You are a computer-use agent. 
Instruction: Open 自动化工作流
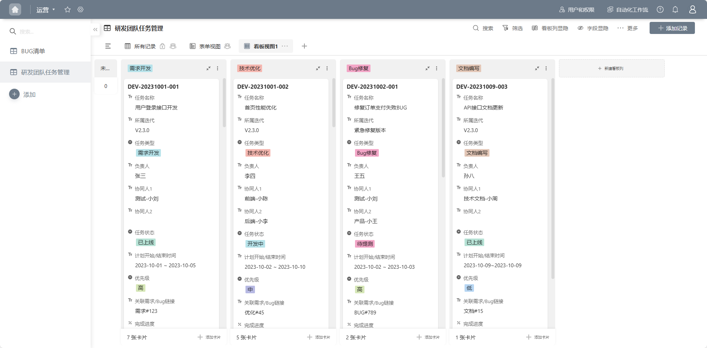(x=628, y=10)
